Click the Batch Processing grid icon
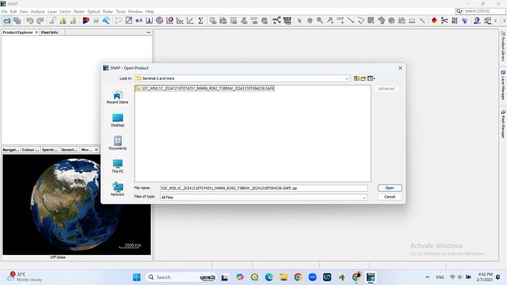507x285 pixels. click(x=287, y=21)
